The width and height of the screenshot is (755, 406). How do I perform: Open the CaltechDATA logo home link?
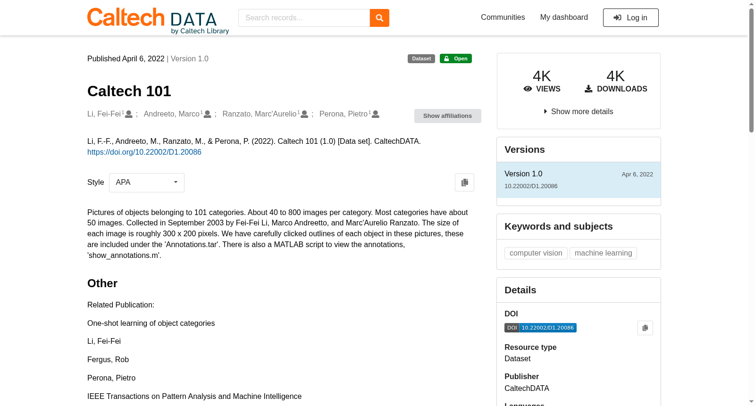[x=158, y=21]
